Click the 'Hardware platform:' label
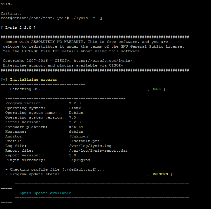The height and width of the screenshot is (209, 211). (x=27, y=127)
